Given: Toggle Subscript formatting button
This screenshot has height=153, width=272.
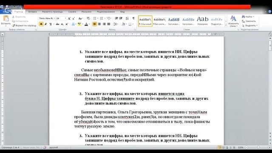Looking at the screenshot, I should pos(62,24).
